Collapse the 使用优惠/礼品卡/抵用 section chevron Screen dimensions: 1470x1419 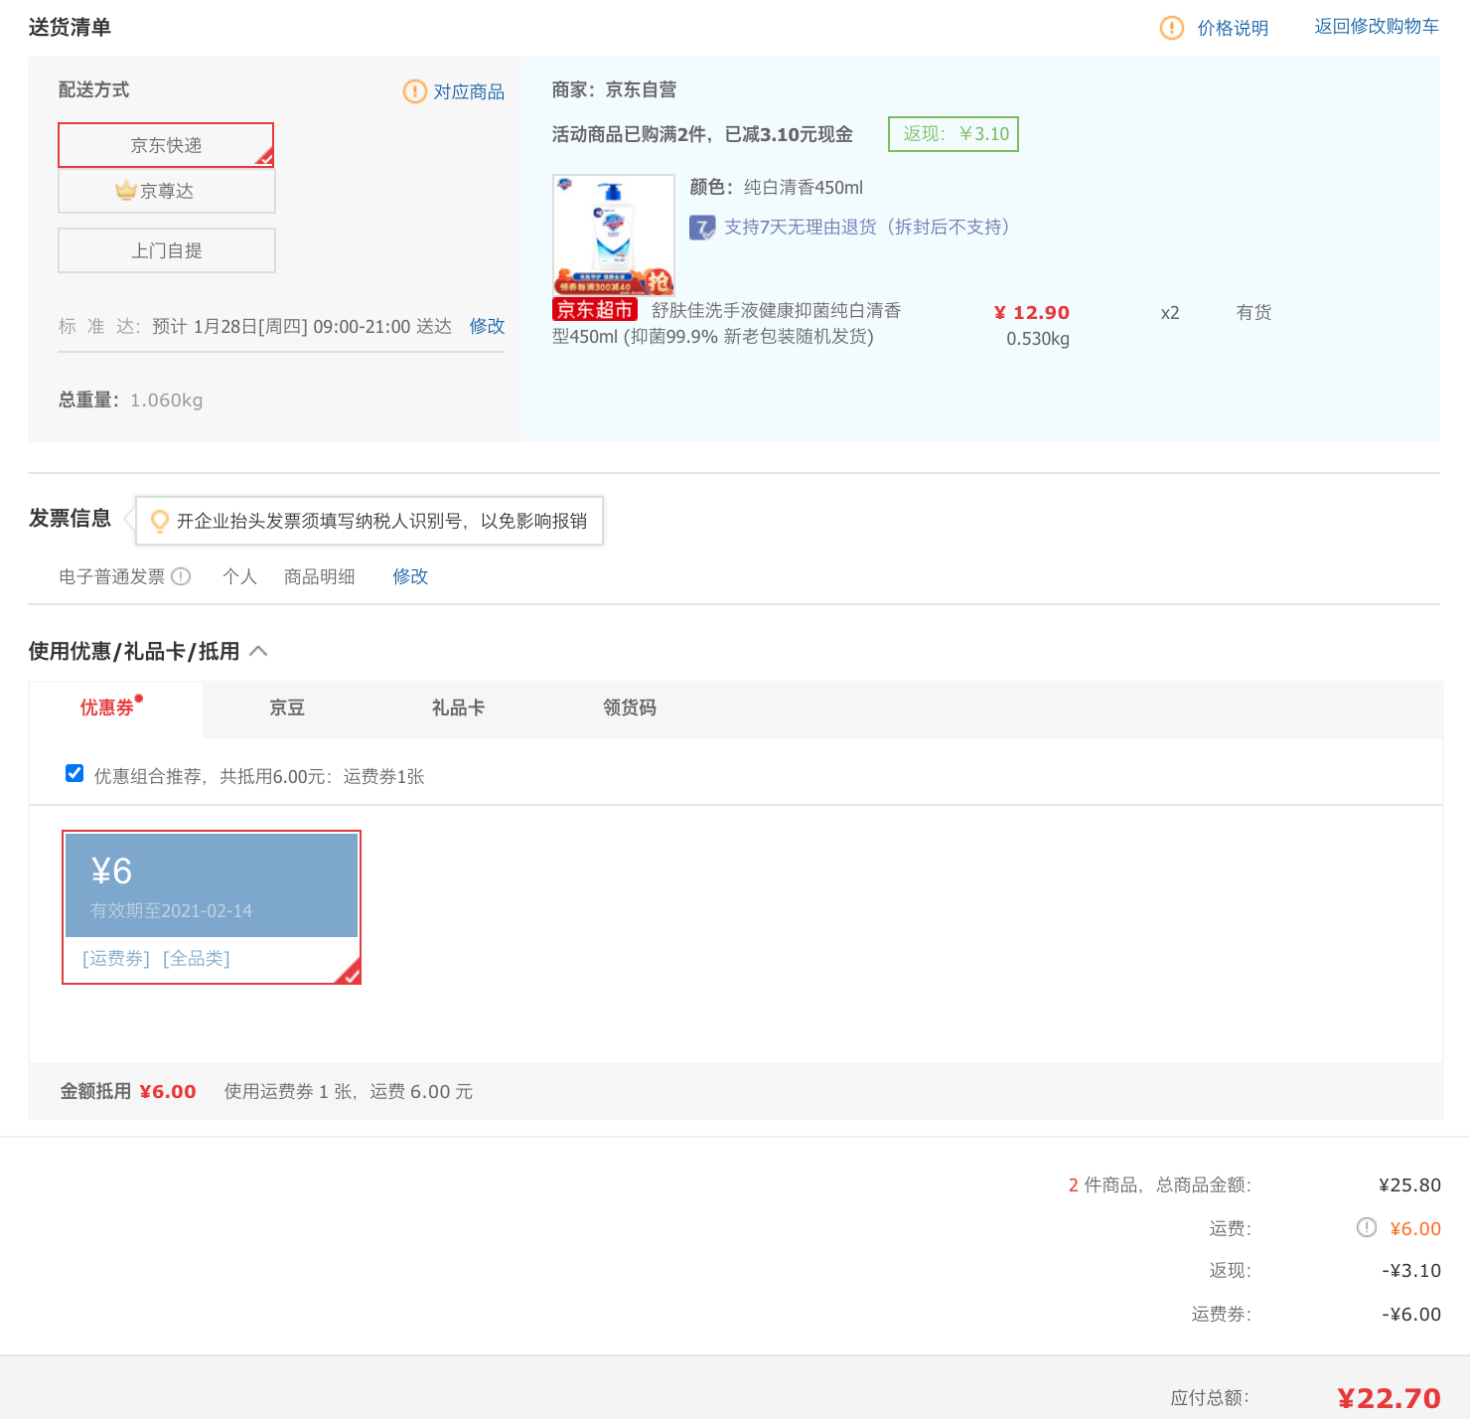(258, 651)
